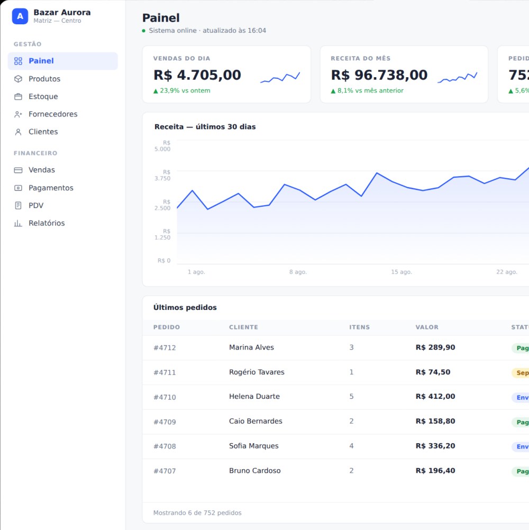Click the Vendas do Dia sparkline chart
The width and height of the screenshot is (529, 530).
[x=280, y=77]
